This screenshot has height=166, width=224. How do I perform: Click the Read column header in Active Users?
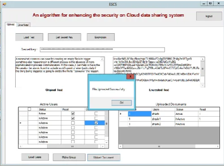tap(73, 109)
